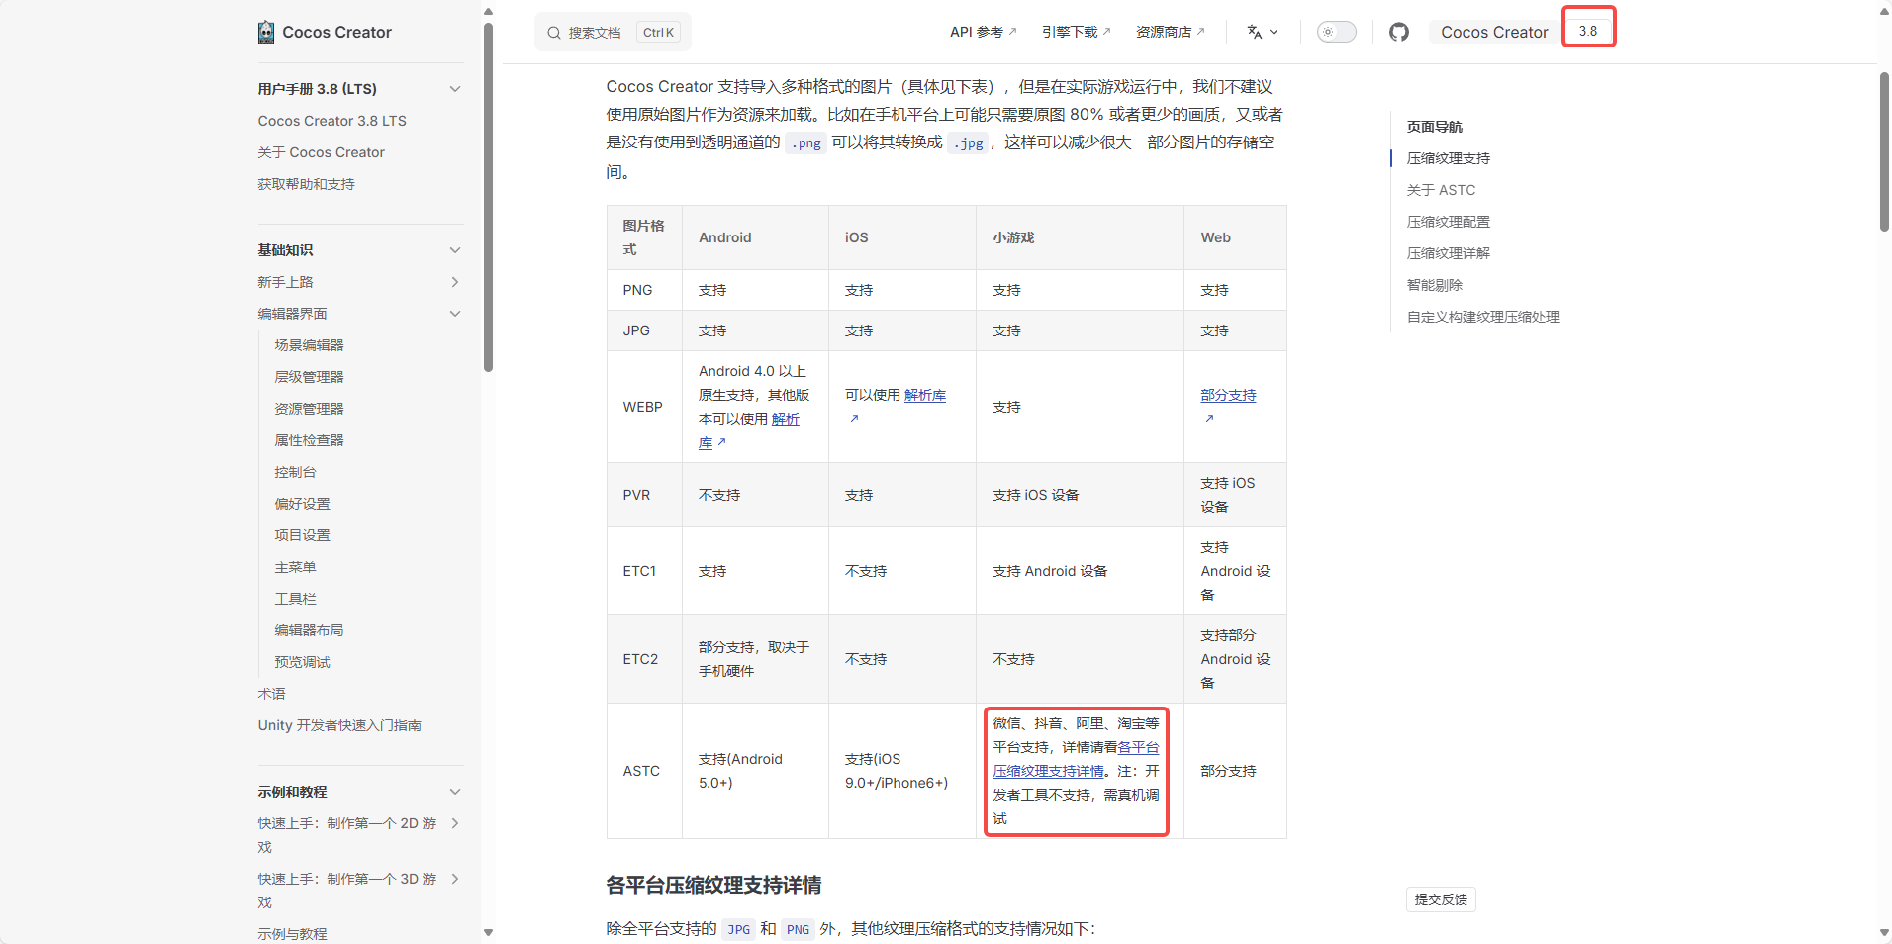Open 工具栏 sidebar page
The width and height of the screenshot is (1892, 944).
tap(296, 599)
